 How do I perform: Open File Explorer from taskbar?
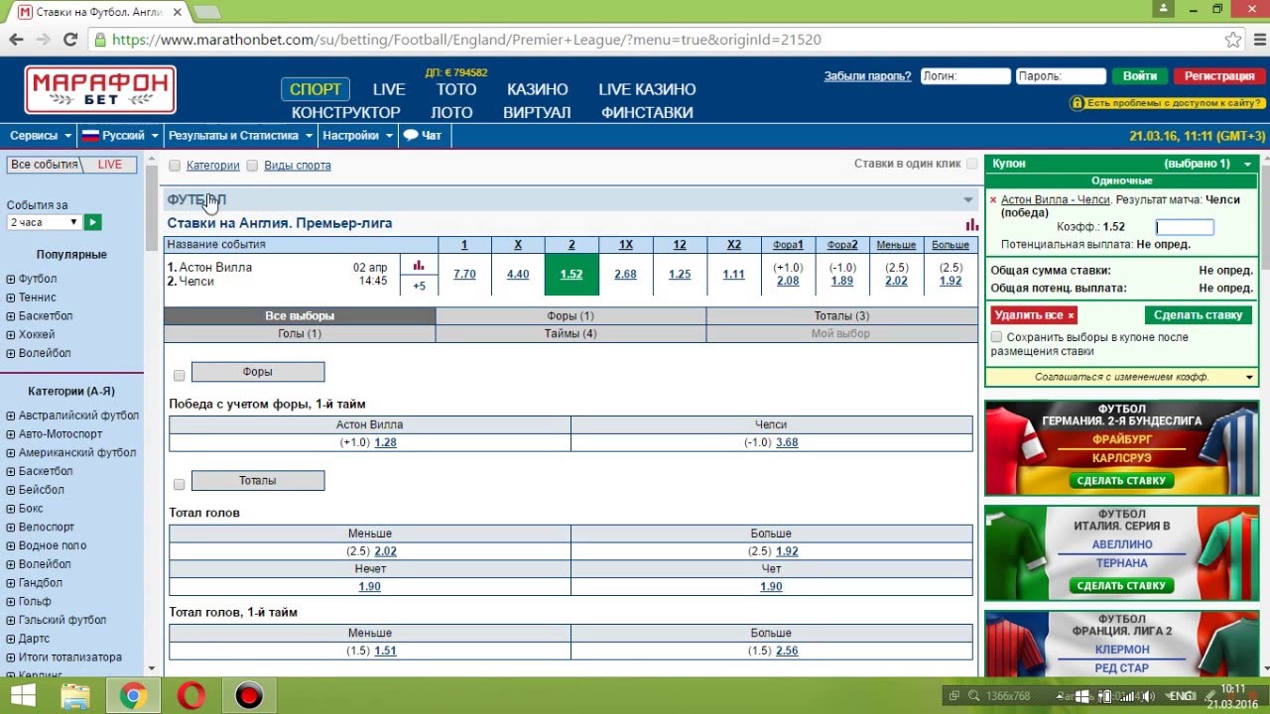coord(75,696)
